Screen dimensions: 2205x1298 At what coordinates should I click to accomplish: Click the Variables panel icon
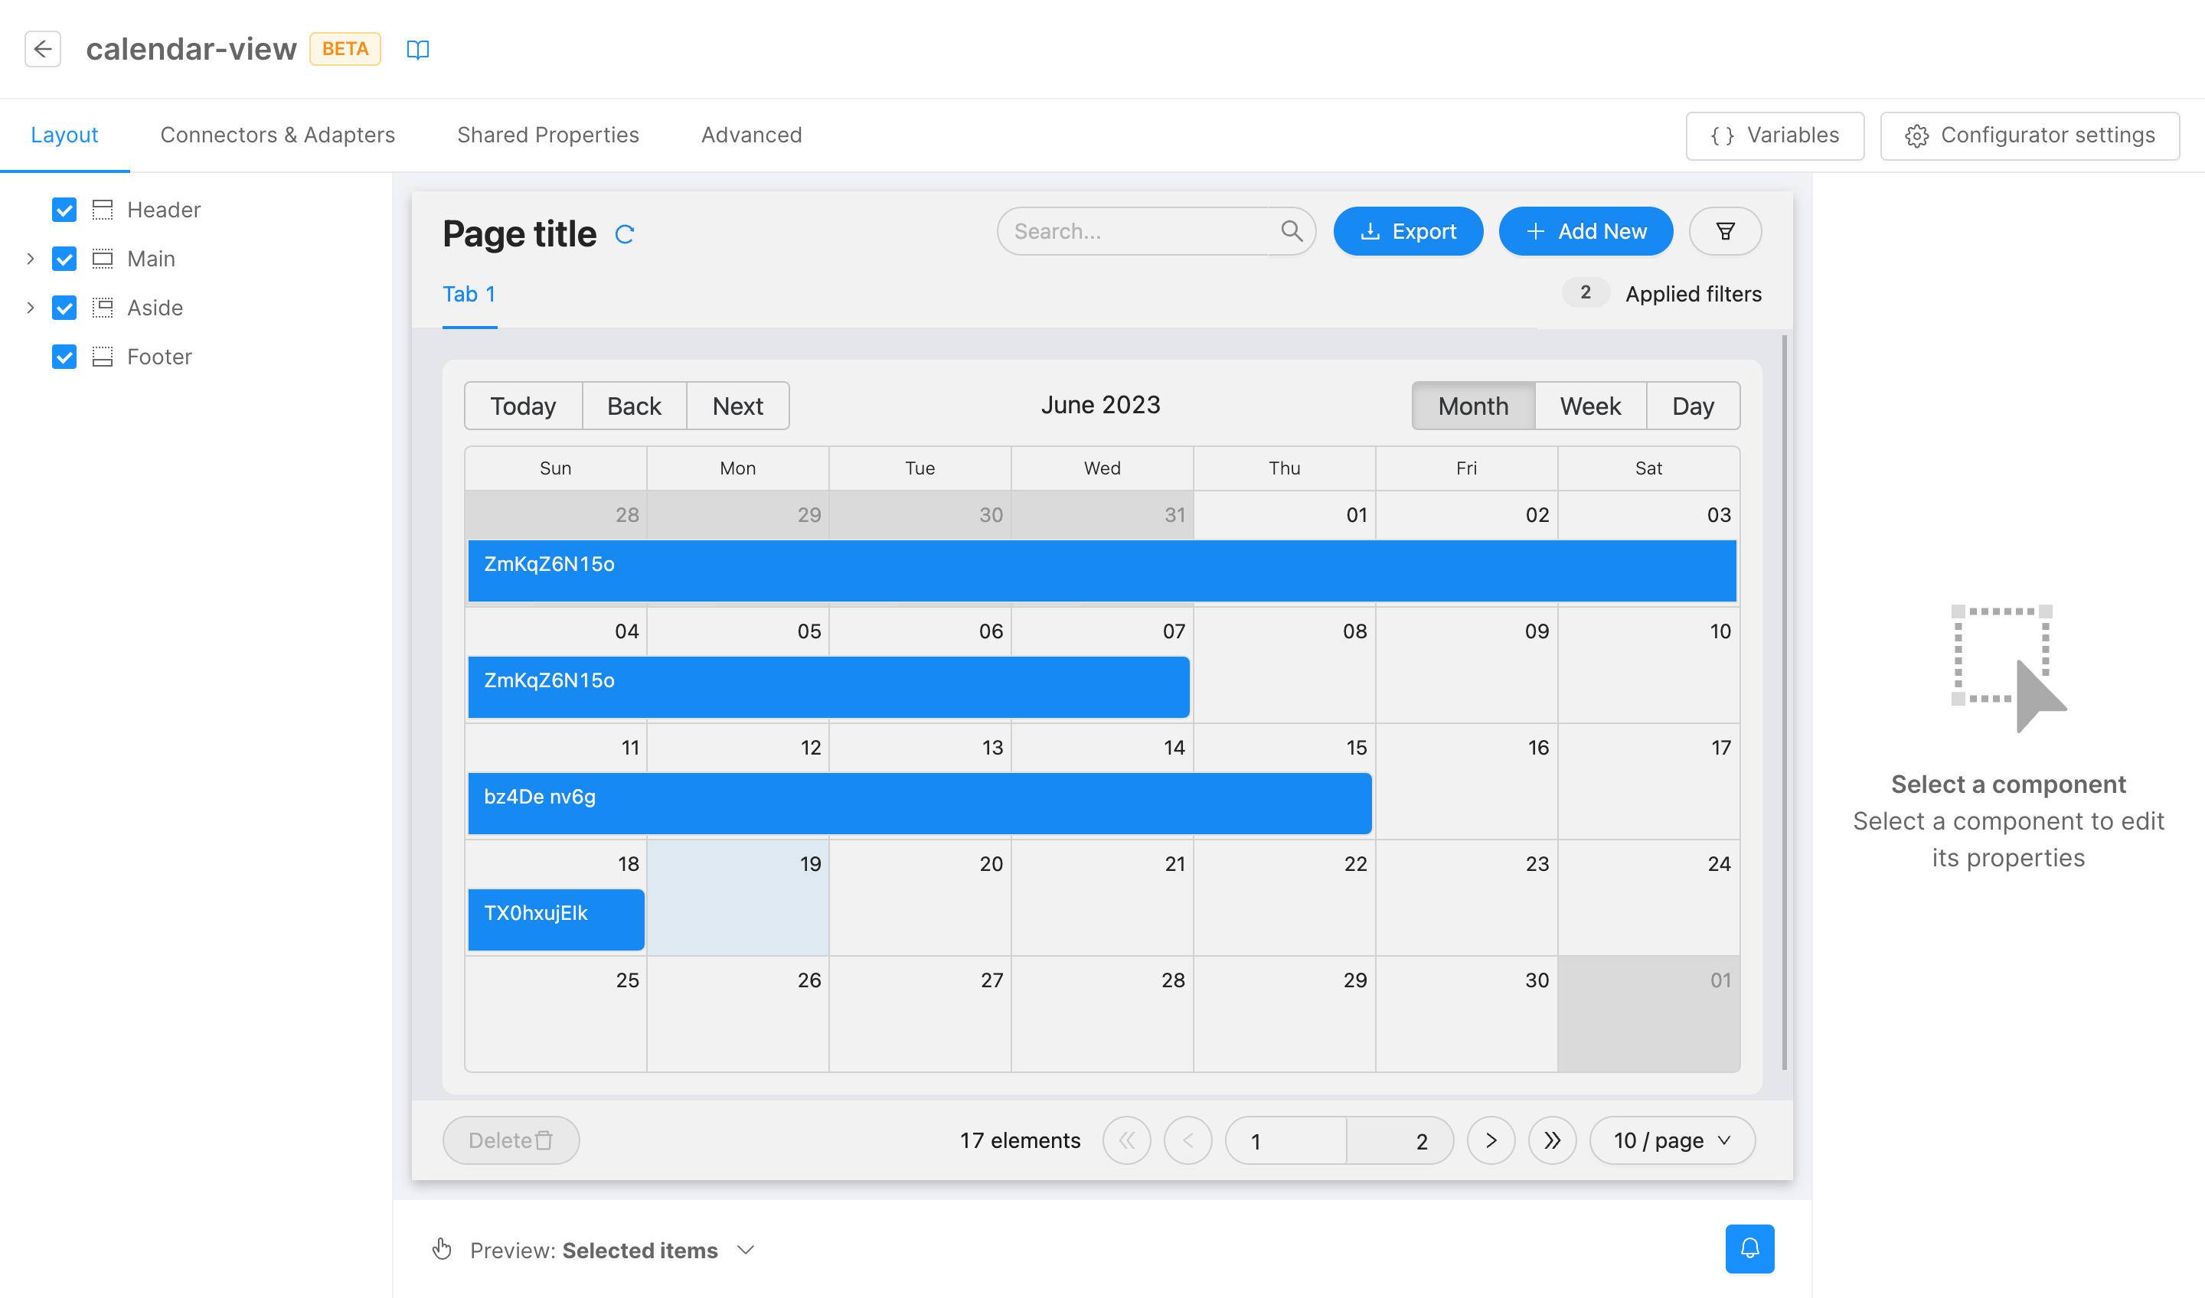1722,135
